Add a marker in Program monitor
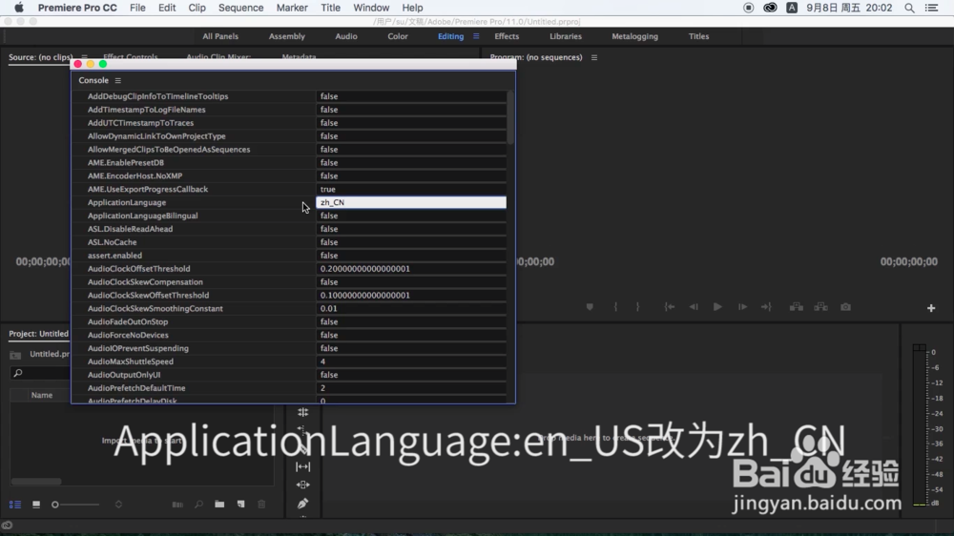The width and height of the screenshot is (954, 536). point(590,307)
